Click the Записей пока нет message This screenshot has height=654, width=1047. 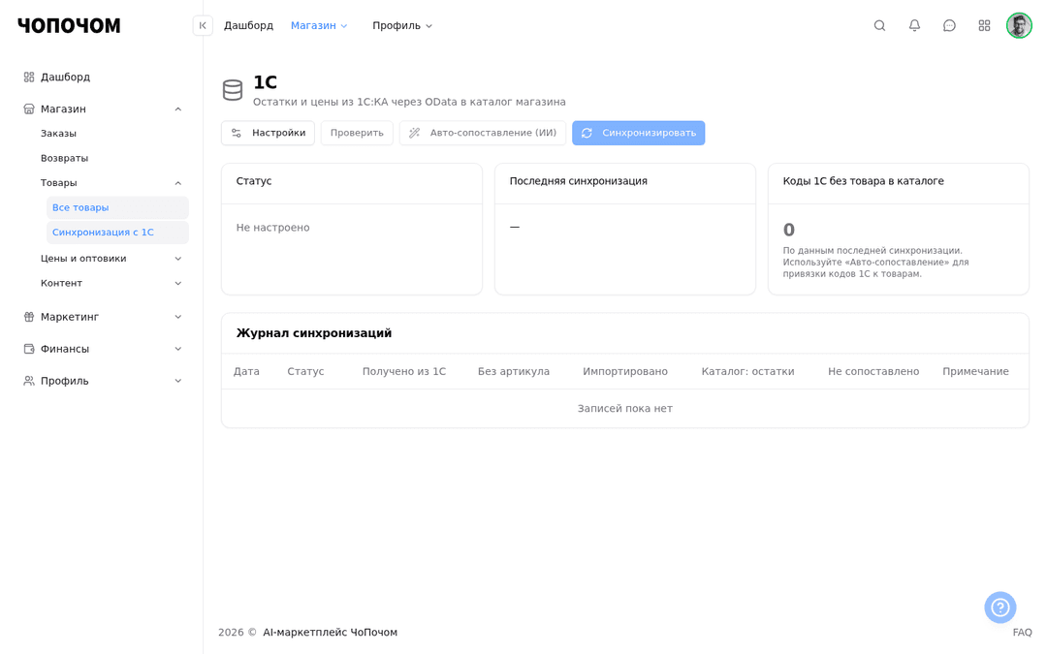coord(625,409)
